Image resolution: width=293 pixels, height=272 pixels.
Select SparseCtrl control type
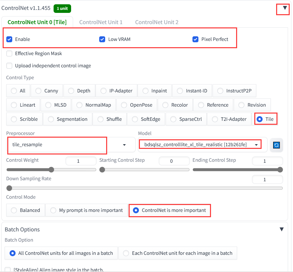186,119
